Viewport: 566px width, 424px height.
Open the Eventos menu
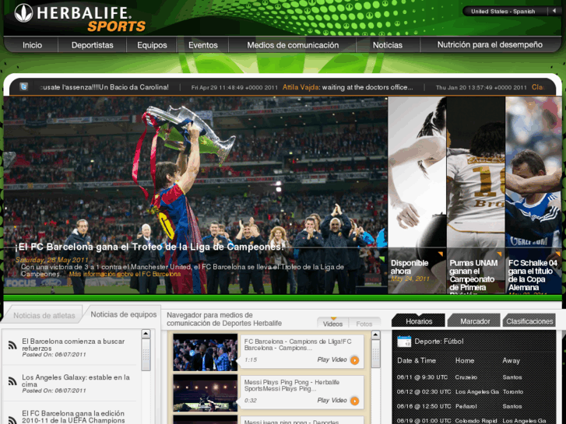[x=203, y=45]
